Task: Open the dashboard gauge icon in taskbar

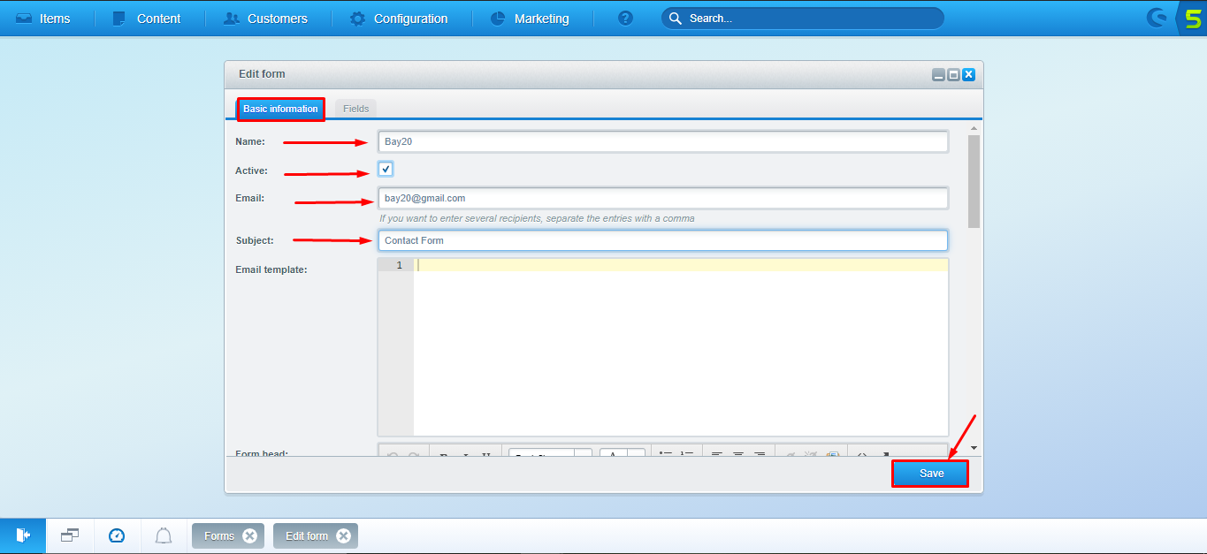Action: pyautogui.click(x=116, y=535)
